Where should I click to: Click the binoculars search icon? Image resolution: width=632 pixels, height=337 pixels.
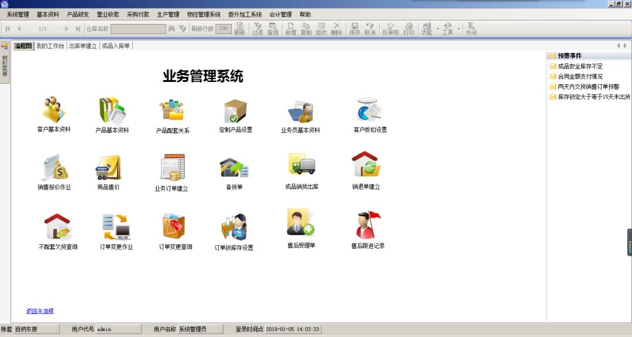(x=171, y=29)
